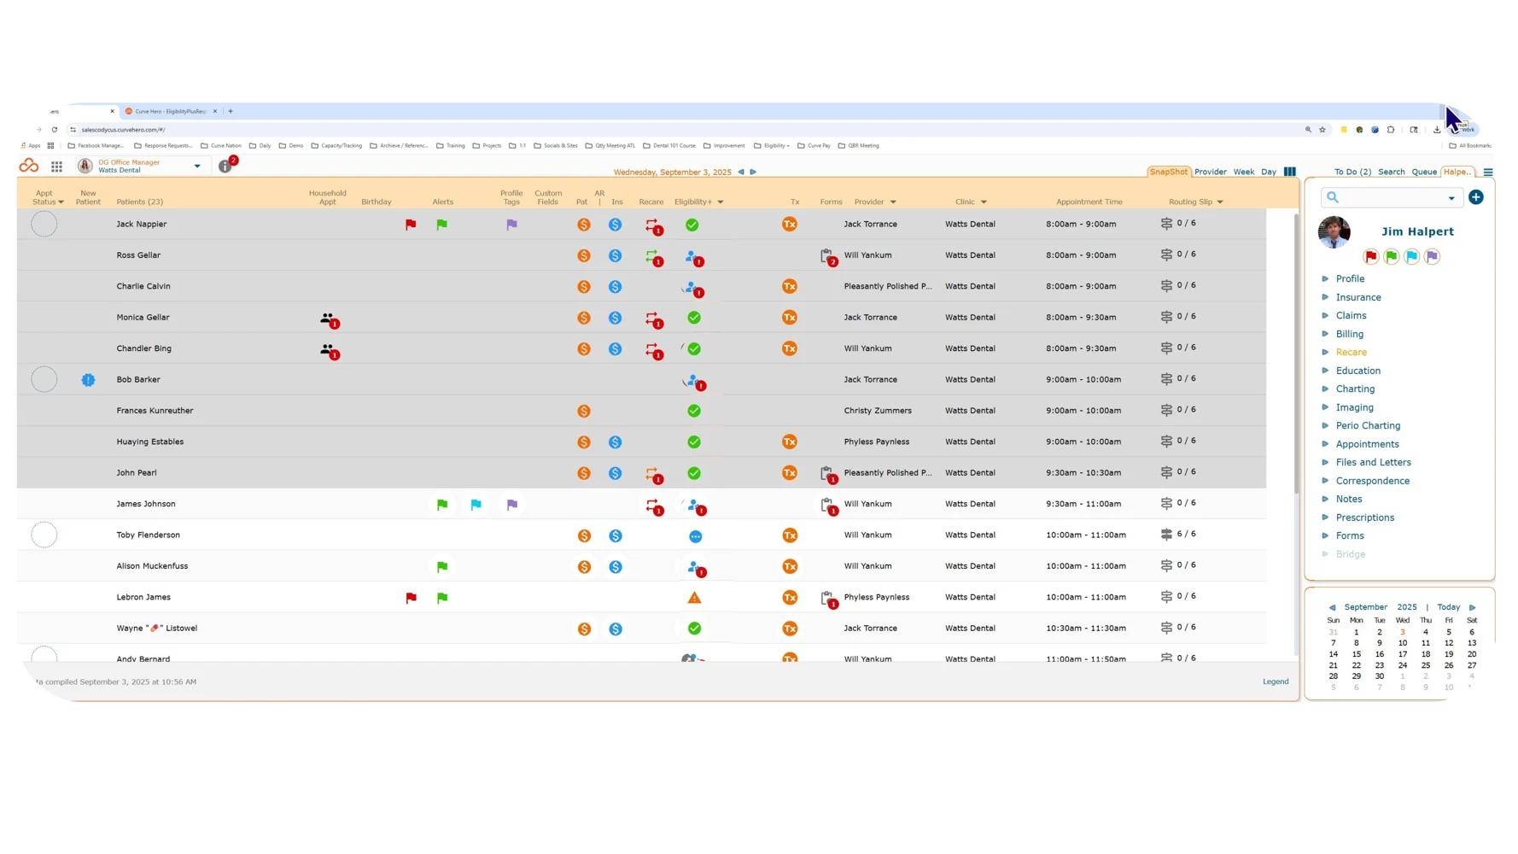Switch to the Provider view tab
Image resolution: width=1518 pixels, height=854 pixels.
pos(1210,172)
